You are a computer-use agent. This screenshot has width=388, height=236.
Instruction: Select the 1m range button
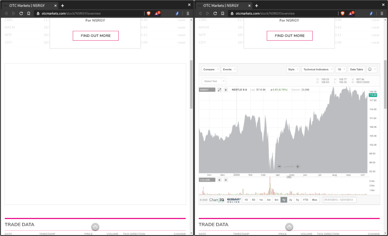click(261, 200)
